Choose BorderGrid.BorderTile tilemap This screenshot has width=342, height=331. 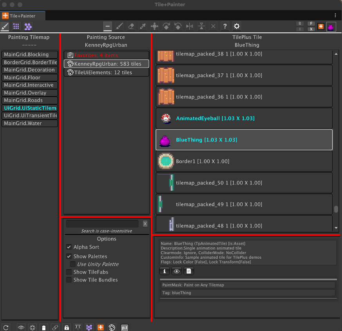tap(30, 62)
